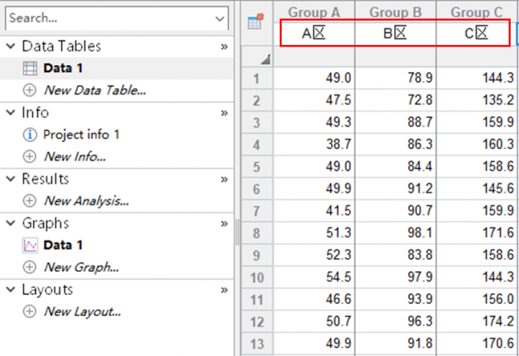Image resolution: width=519 pixels, height=356 pixels.
Task: Click the Data 1 table icon
Action: [31, 68]
